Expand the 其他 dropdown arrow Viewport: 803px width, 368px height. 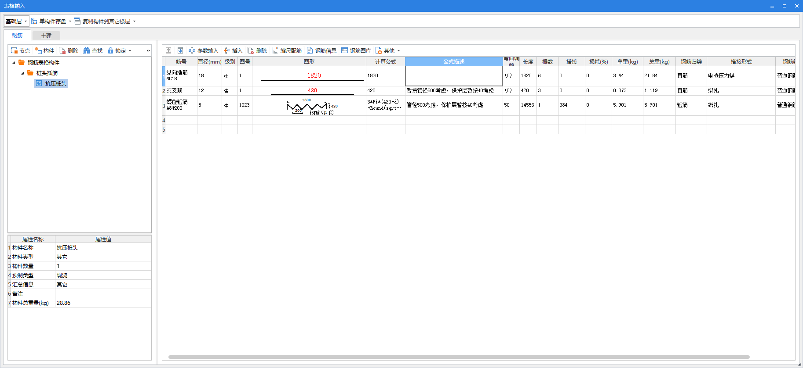(x=398, y=51)
